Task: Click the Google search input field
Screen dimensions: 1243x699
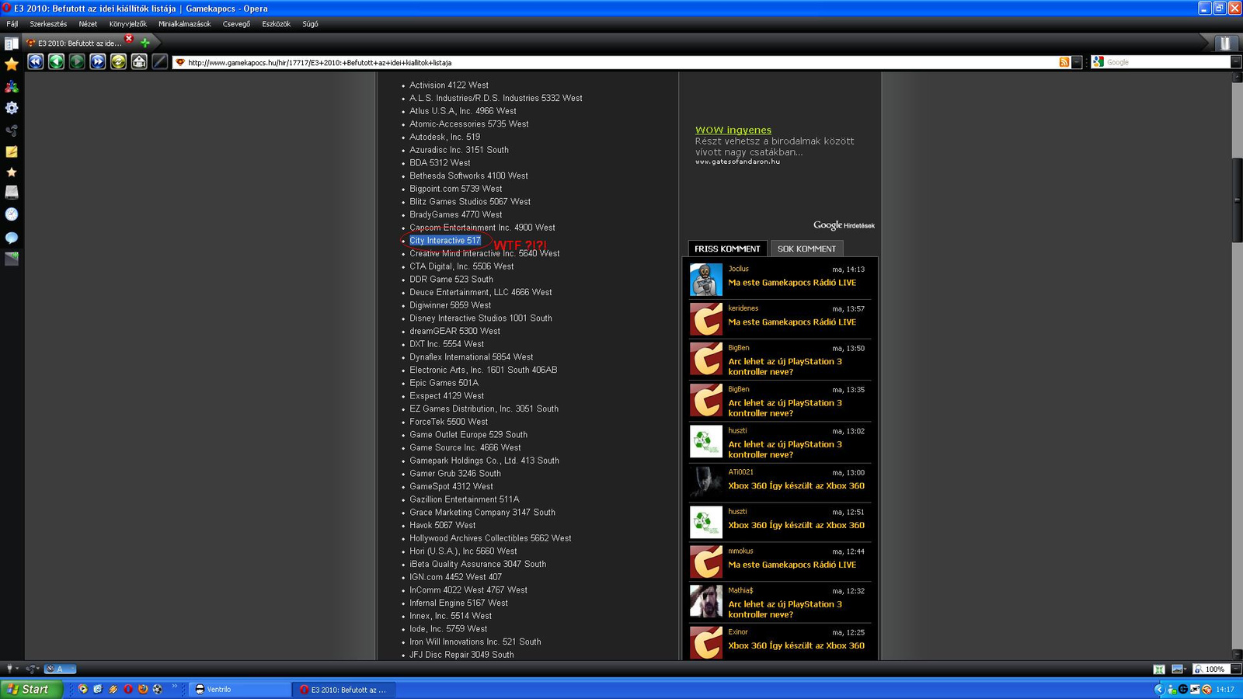Action: coord(1168,62)
